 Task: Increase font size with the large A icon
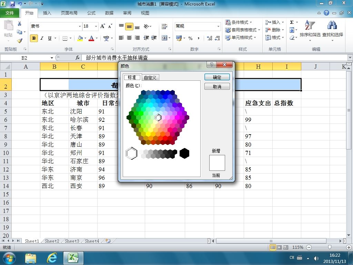coord(102,26)
